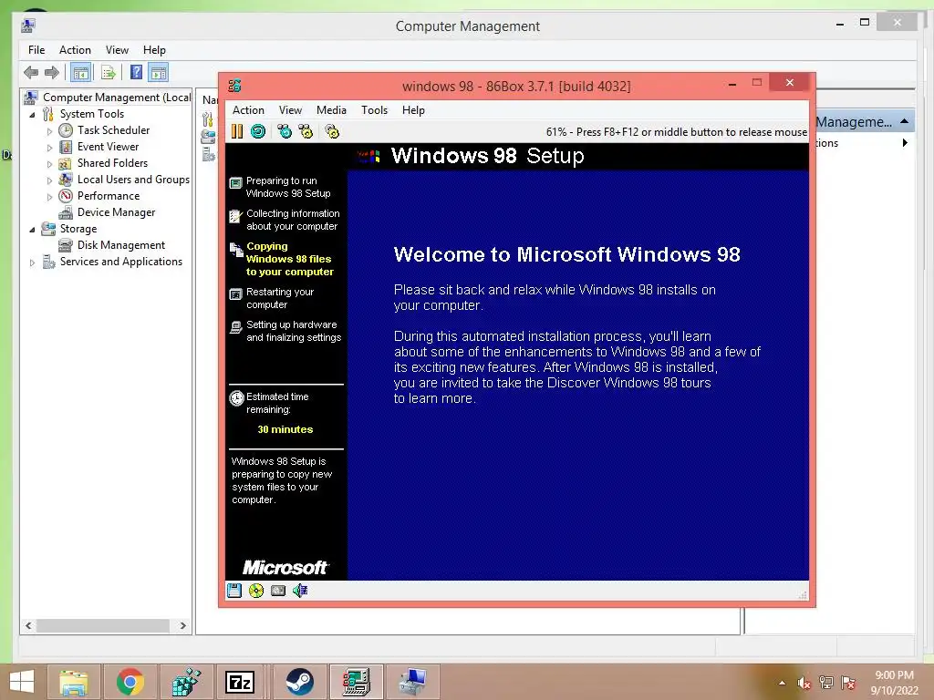This screenshot has height=700, width=934.
Task: Expand the Shared Folders node
Action: point(49,164)
